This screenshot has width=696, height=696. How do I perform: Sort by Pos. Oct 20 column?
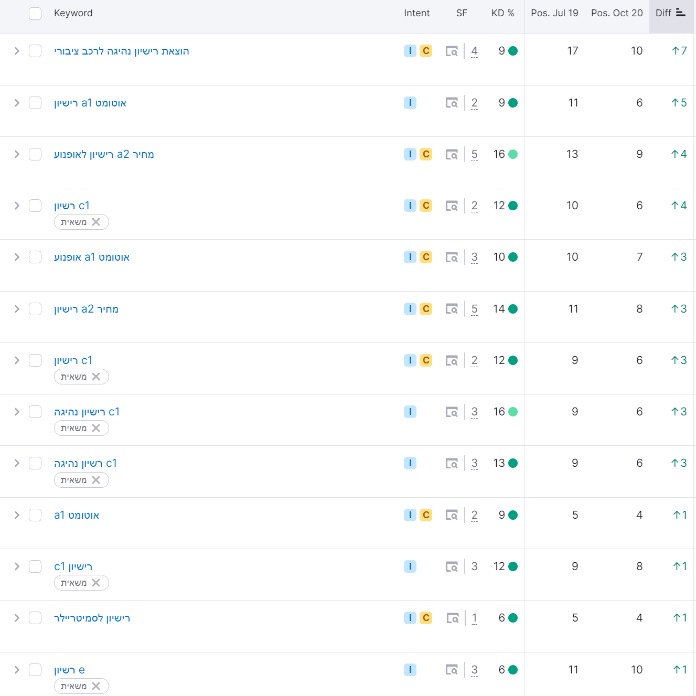617,13
